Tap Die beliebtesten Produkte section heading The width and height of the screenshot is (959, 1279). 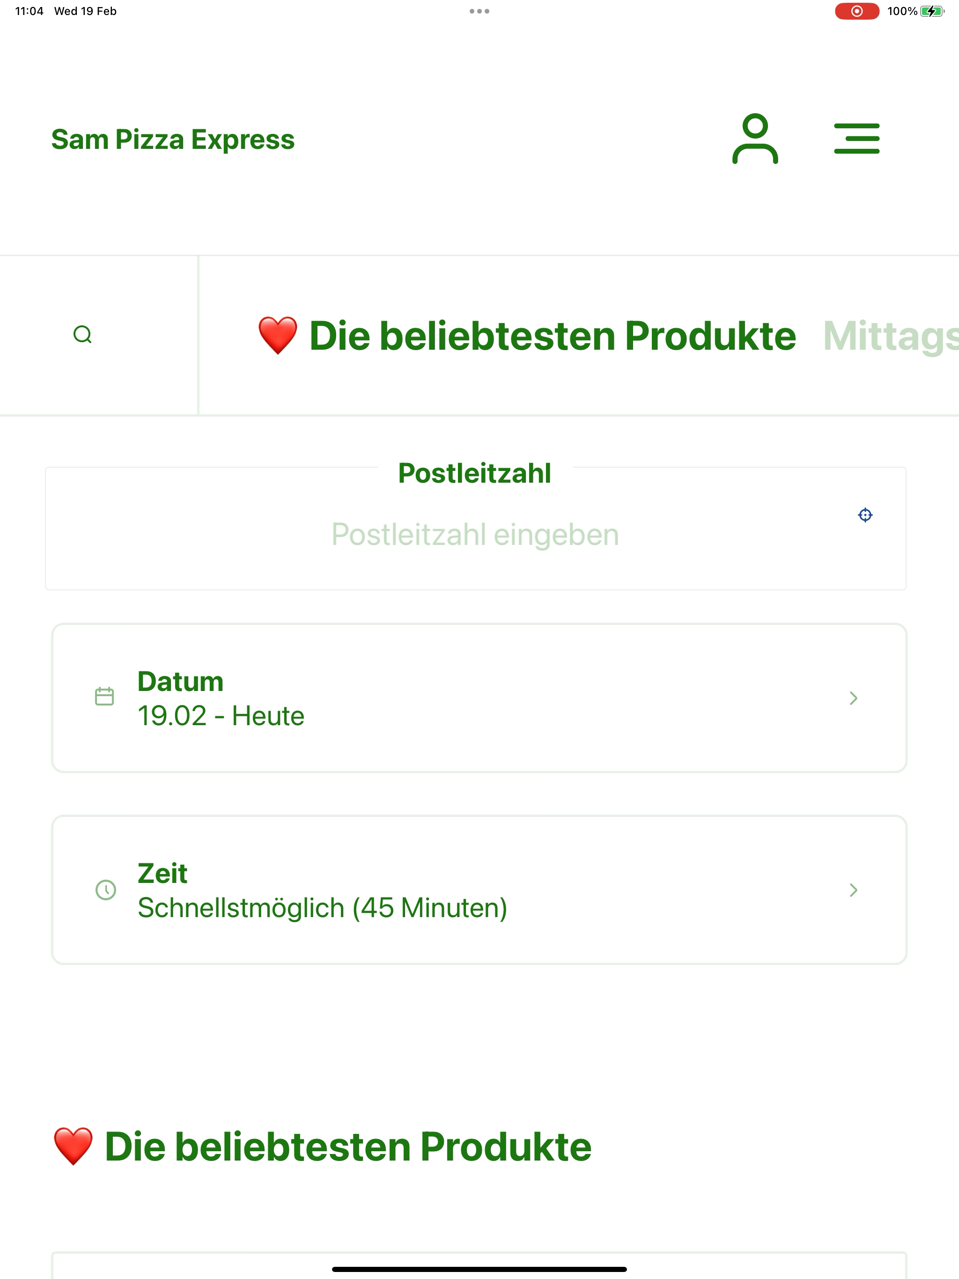click(x=322, y=1146)
